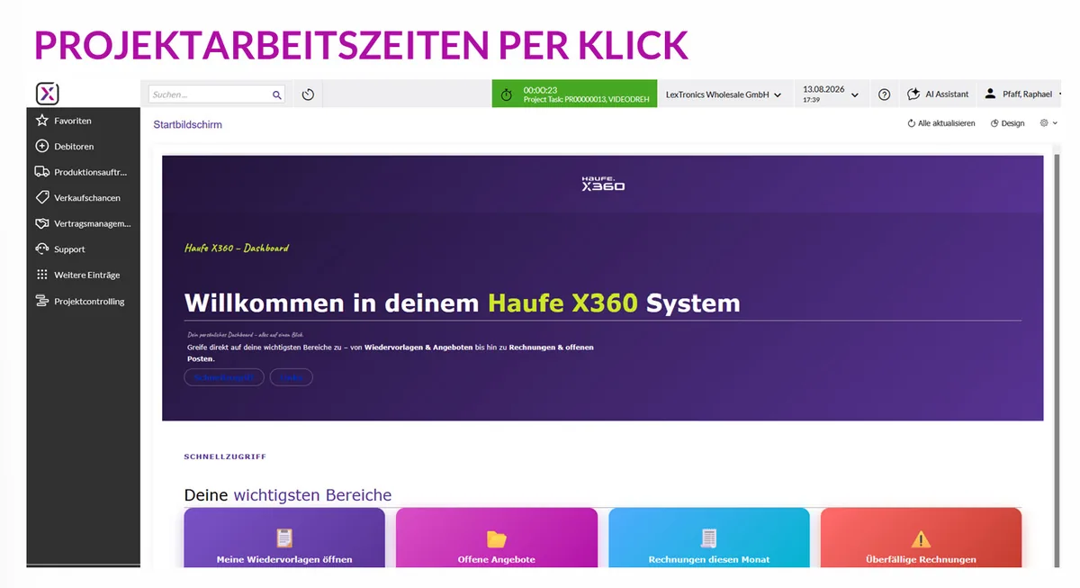Select Weitere Einträge in the sidebar
The height and width of the screenshot is (588, 1080).
(86, 276)
